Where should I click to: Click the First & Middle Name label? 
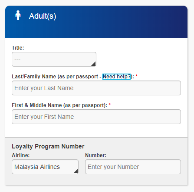(59, 105)
